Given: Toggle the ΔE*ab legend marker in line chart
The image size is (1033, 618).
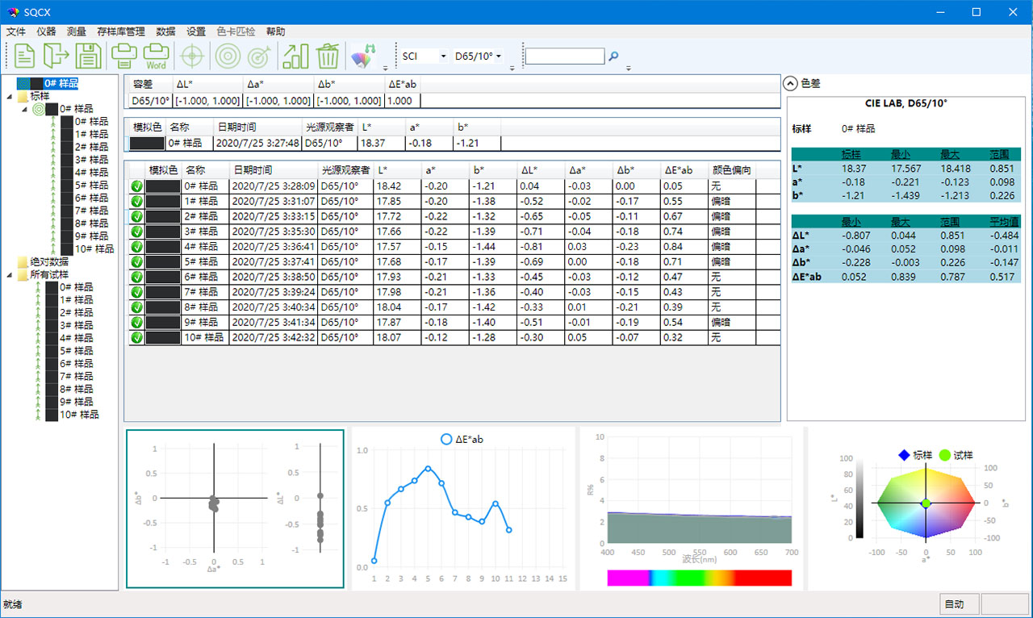Looking at the screenshot, I should [446, 439].
